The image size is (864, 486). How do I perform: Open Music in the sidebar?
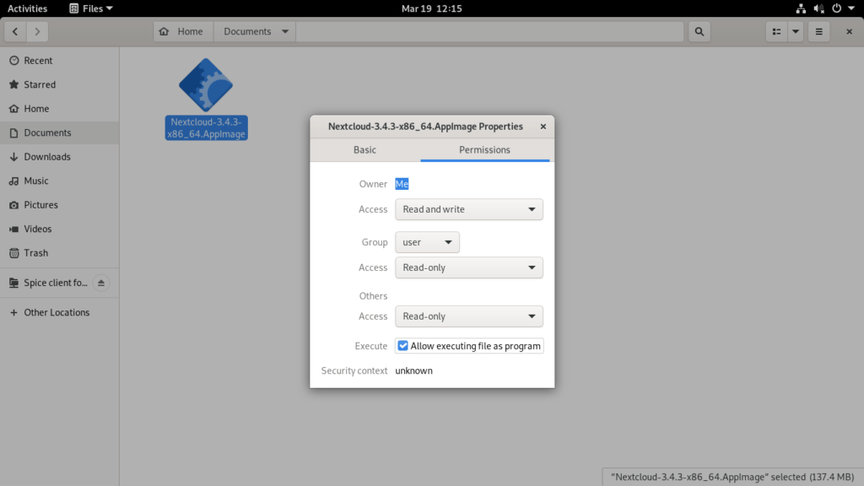[60, 181]
